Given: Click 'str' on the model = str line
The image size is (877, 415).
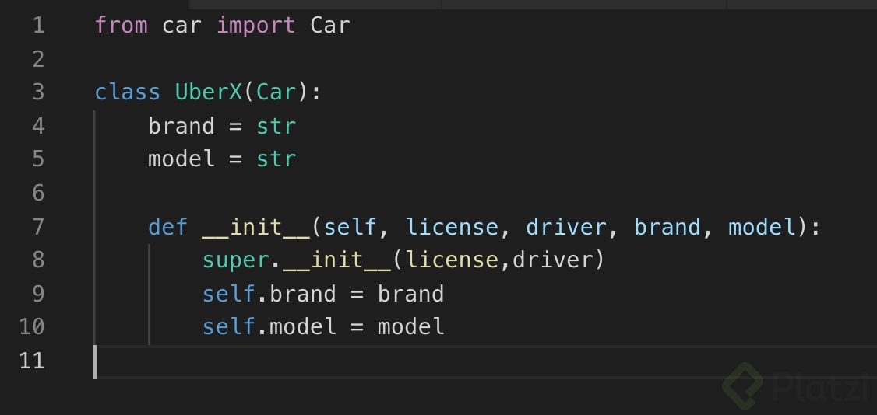Looking at the screenshot, I should (x=276, y=159).
